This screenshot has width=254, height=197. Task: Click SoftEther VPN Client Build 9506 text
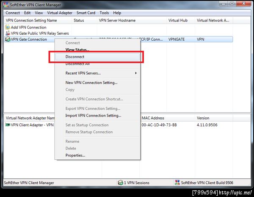pyautogui.click(x=207, y=183)
